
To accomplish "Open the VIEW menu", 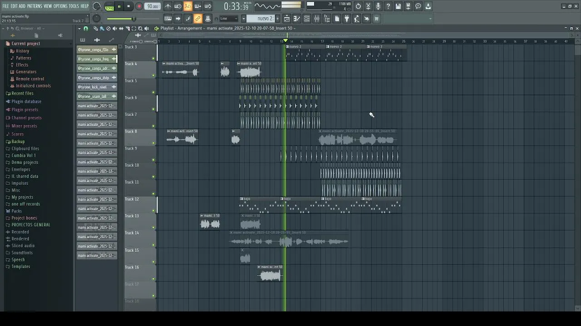I will (x=48, y=6).
